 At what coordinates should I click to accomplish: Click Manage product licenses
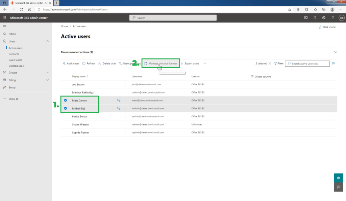pos(161,63)
